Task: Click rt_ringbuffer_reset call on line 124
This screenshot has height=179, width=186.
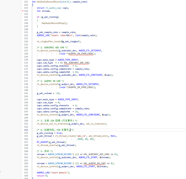Action: pyautogui.click(x=49, y=42)
